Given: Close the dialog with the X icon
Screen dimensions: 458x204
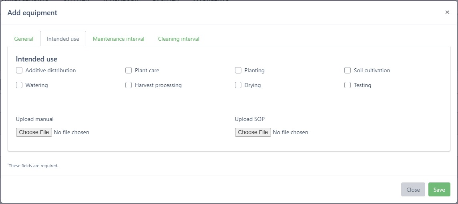Looking at the screenshot, I should [447, 12].
